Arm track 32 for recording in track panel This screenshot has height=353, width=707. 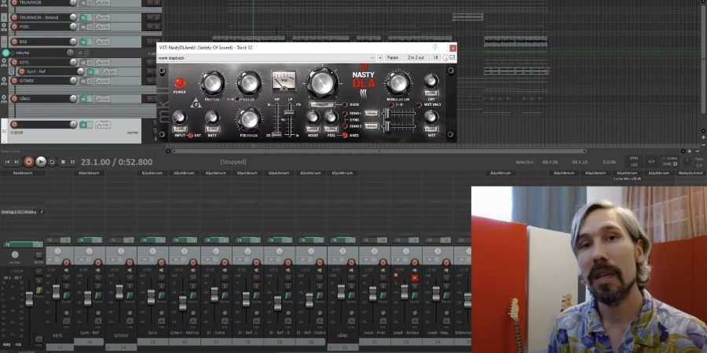14,124
